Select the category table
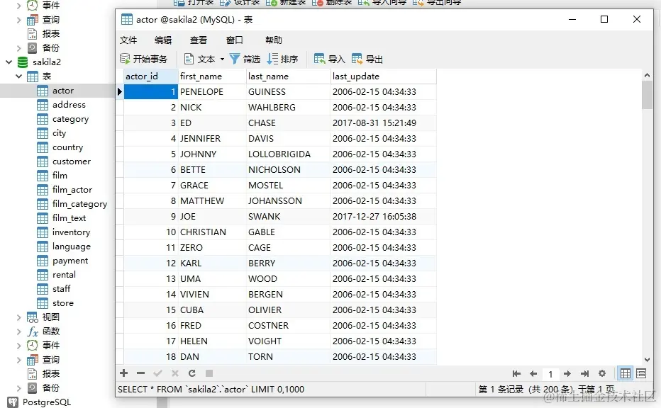 pos(70,119)
